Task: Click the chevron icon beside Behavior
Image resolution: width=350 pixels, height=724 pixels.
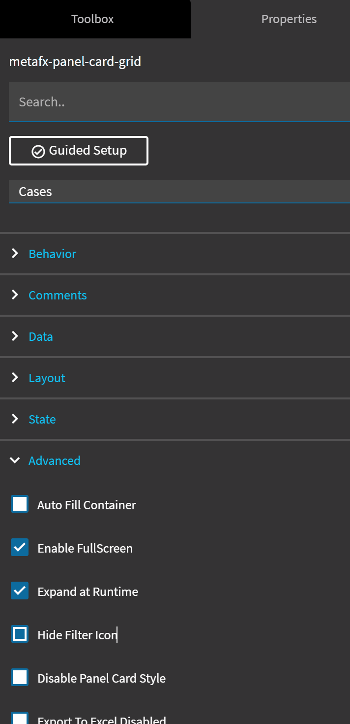Action: tap(14, 254)
